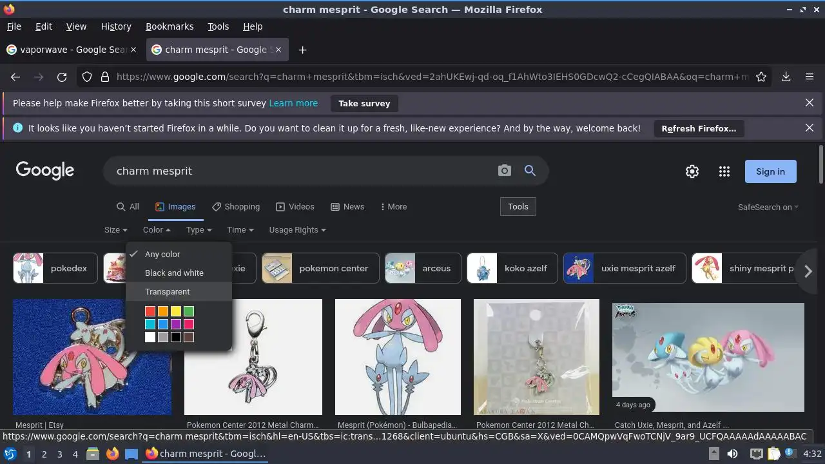Switch to workspace 3 on taskbar
The height and width of the screenshot is (464, 825).
click(59, 454)
